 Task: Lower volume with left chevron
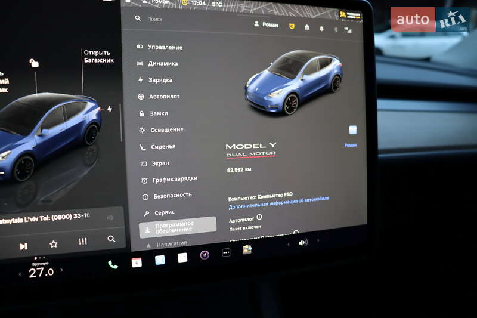[x=289, y=244]
